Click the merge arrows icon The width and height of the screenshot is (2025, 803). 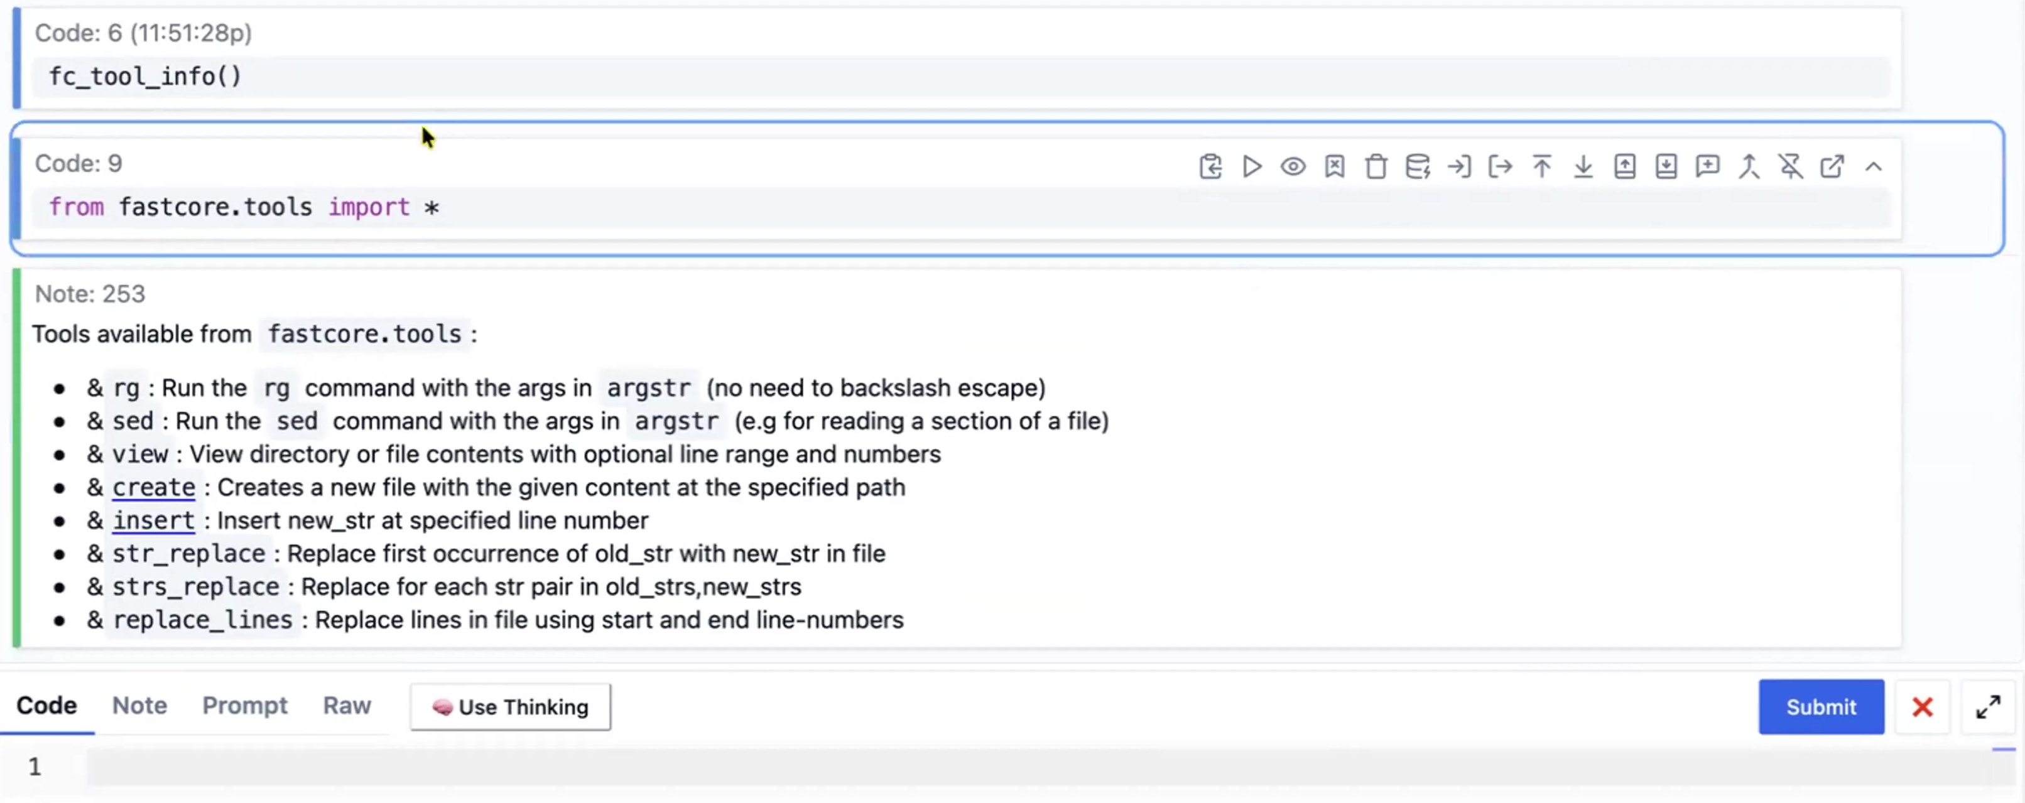(1749, 166)
